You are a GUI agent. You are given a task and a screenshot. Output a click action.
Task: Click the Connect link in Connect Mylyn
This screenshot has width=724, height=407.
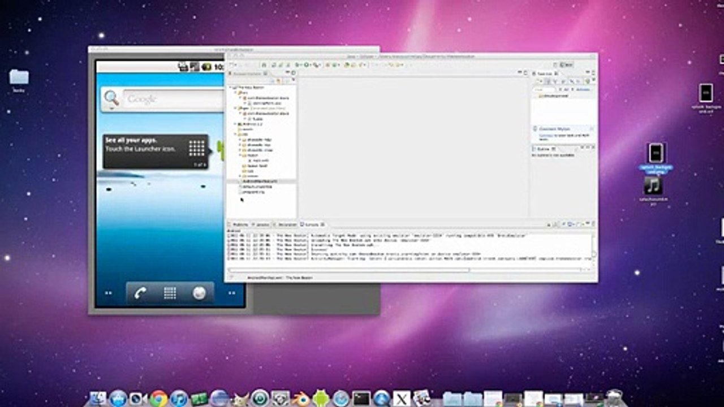[x=545, y=136]
